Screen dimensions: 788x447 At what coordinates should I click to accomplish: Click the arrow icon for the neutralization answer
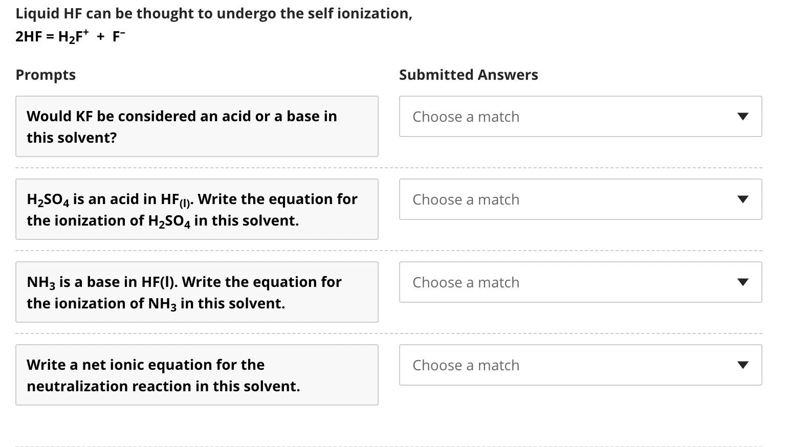point(742,365)
